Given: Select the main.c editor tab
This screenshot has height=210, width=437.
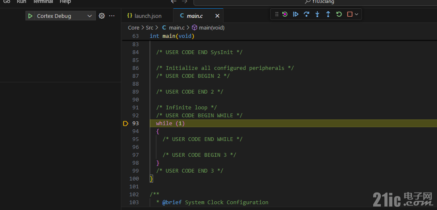Looking at the screenshot, I should pos(195,16).
